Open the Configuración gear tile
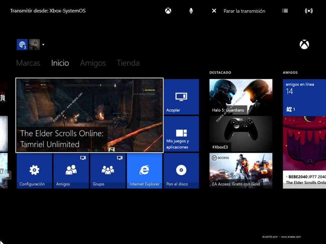The width and height of the screenshot is (326, 244). tap(34, 171)
